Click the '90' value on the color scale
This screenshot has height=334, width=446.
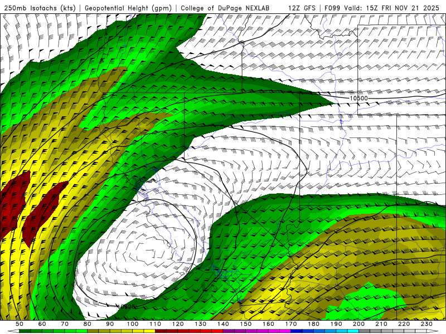click(110, 324)
